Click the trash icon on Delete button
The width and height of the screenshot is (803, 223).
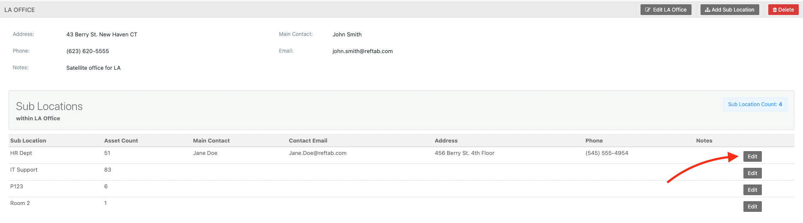tap(775, 10)
